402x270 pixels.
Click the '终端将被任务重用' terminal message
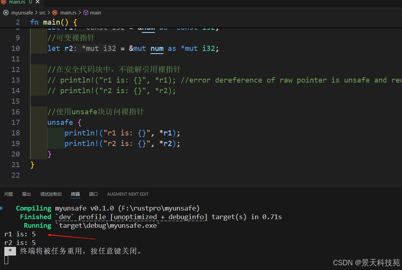pyautogui.click(x=81, y=251)
